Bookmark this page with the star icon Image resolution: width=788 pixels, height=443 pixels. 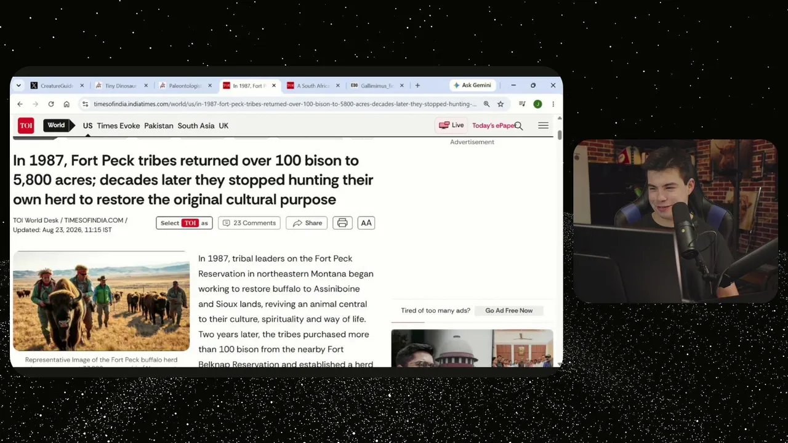click(x=501, y=104)
